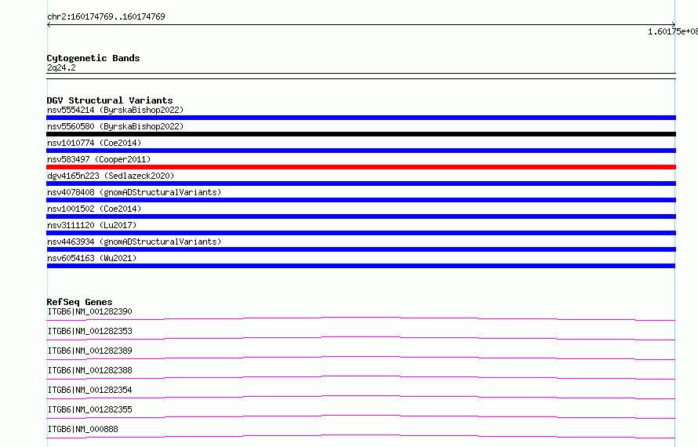Click the blue bar for dgv4165n223
The image size is (698, 447).
click(x=361, y=184)
